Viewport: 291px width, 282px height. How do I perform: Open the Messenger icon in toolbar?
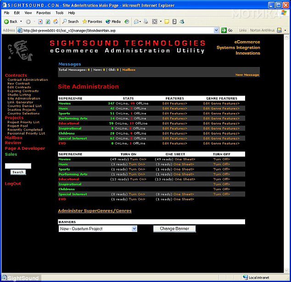(x=182, y=22)
